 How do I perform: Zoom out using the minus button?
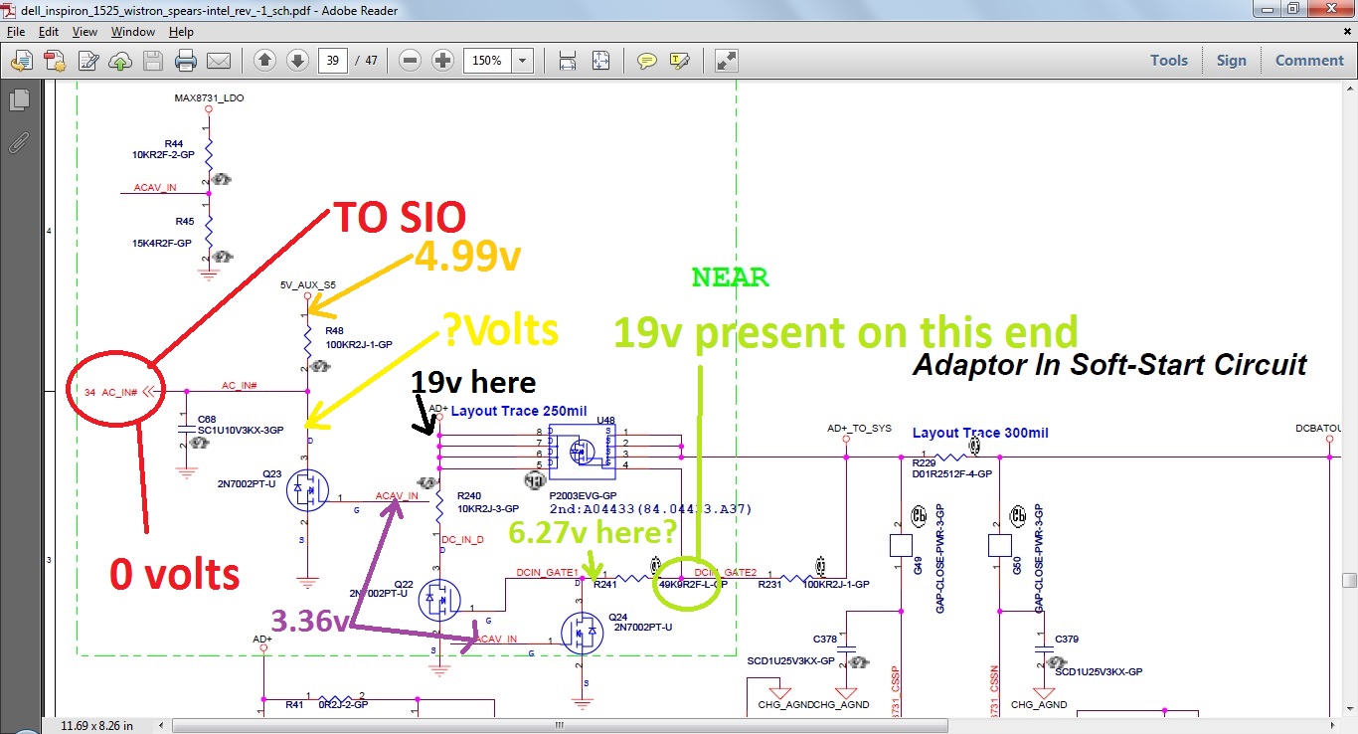coord(410,61)
